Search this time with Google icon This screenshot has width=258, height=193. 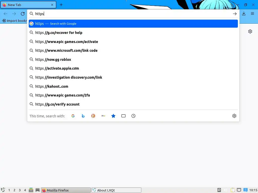73,116
